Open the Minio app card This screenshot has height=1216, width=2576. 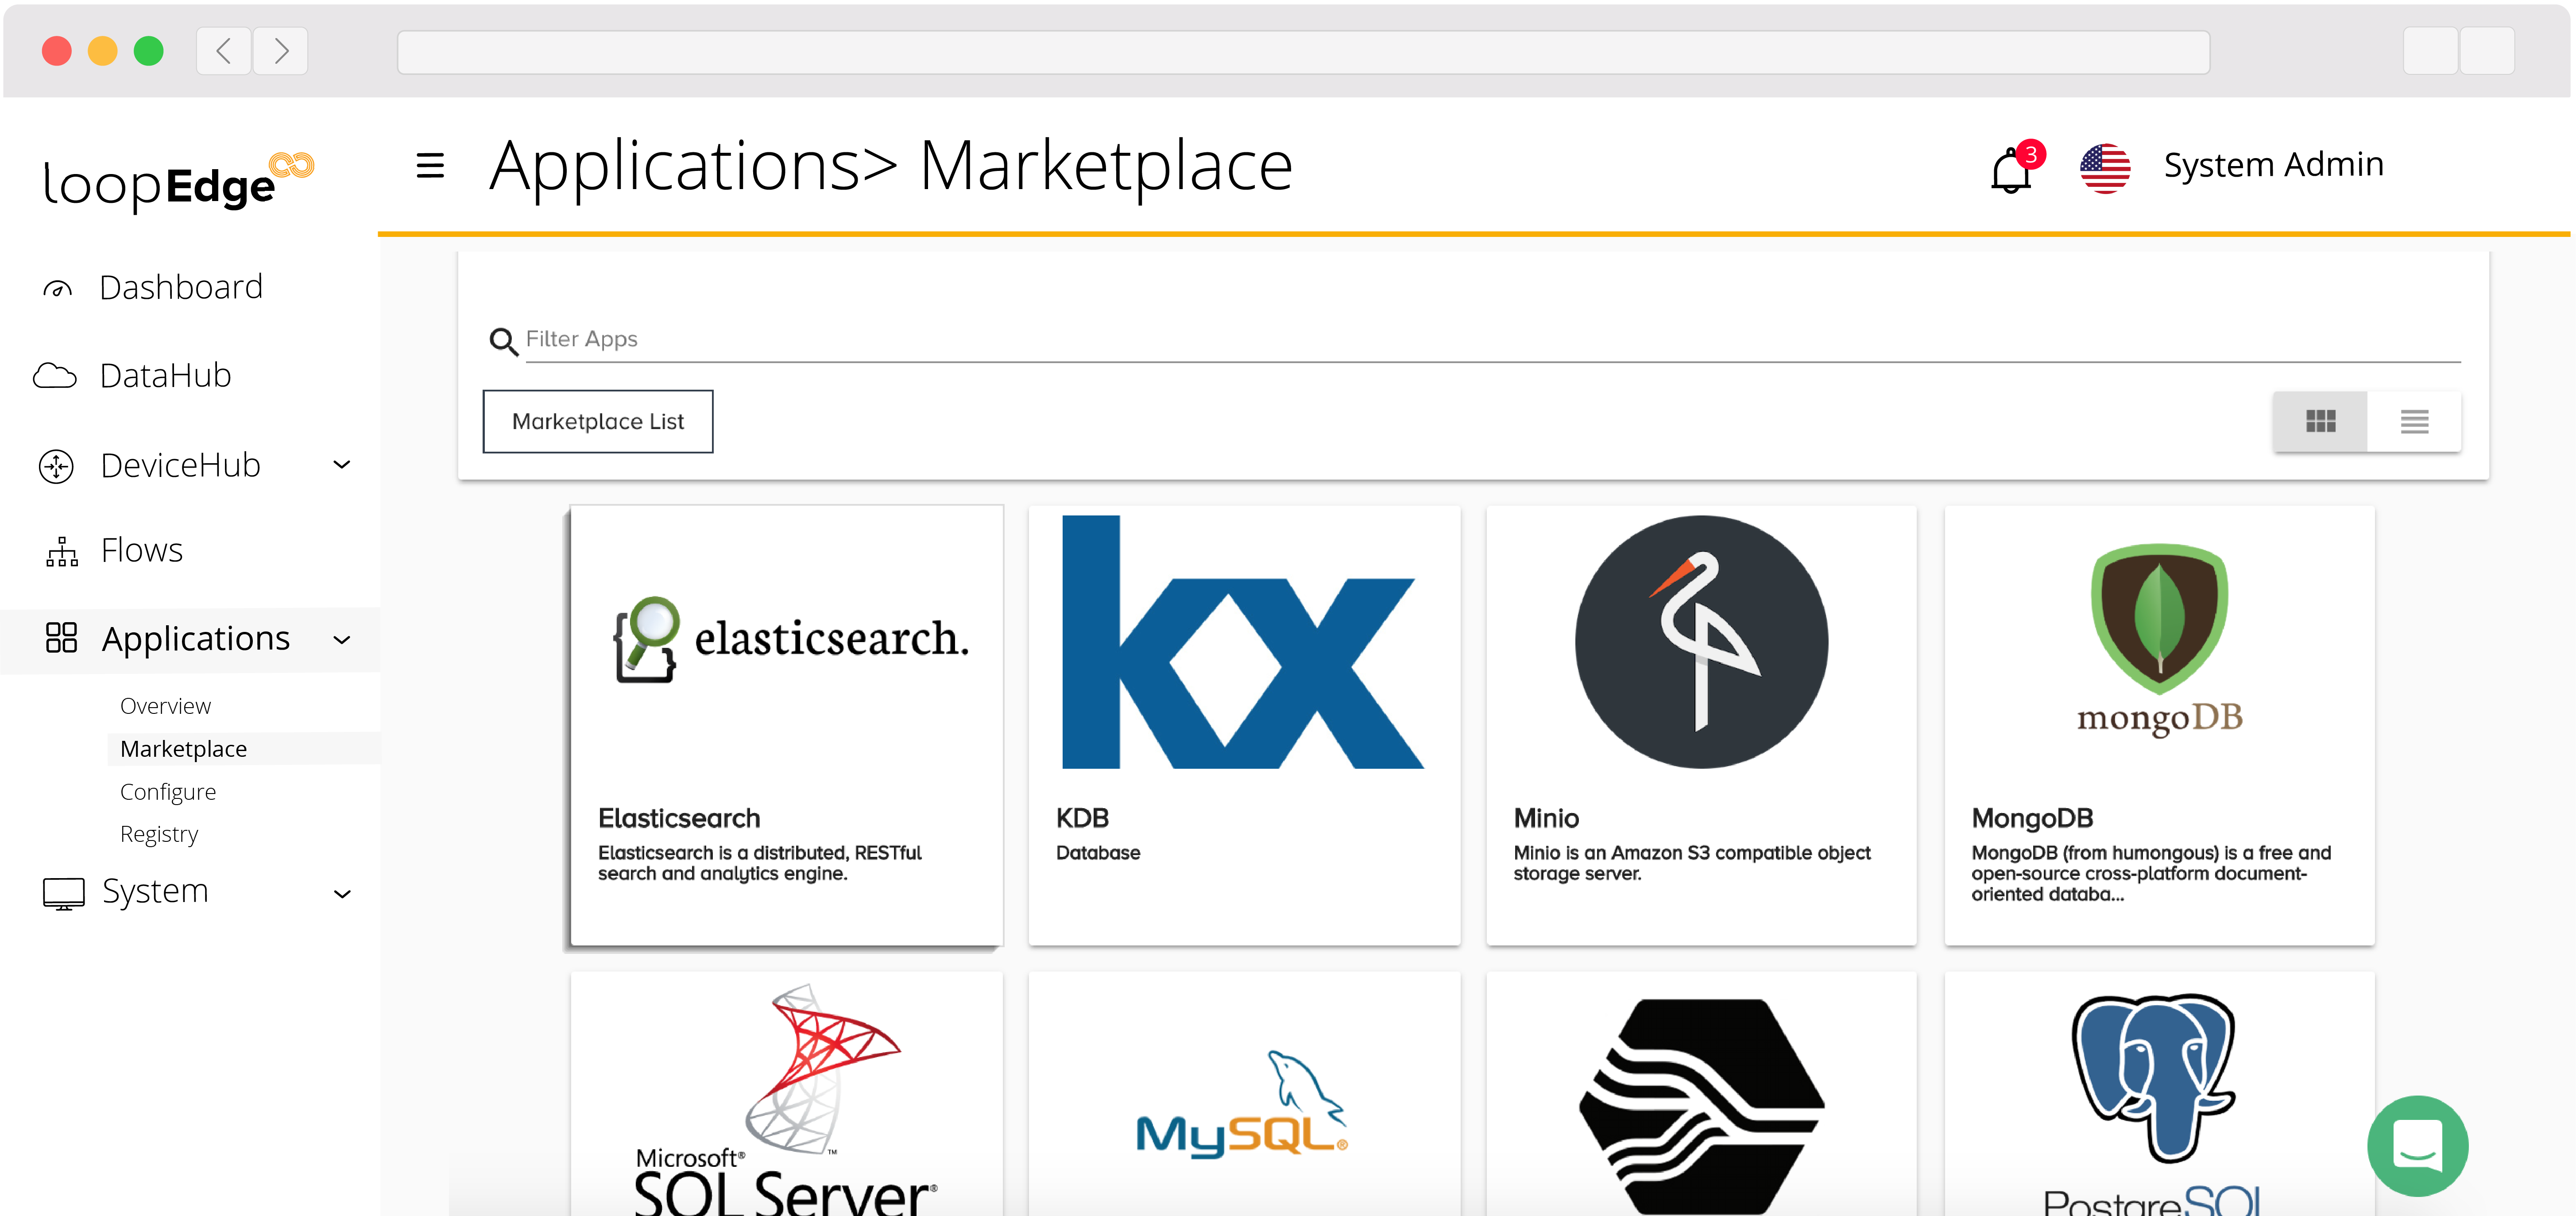[1701, 725]
